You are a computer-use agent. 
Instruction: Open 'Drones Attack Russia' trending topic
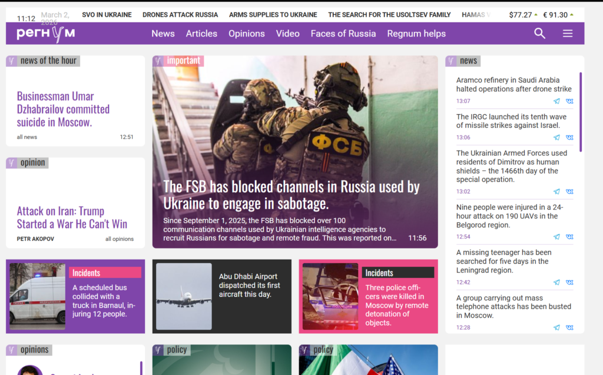180,15
